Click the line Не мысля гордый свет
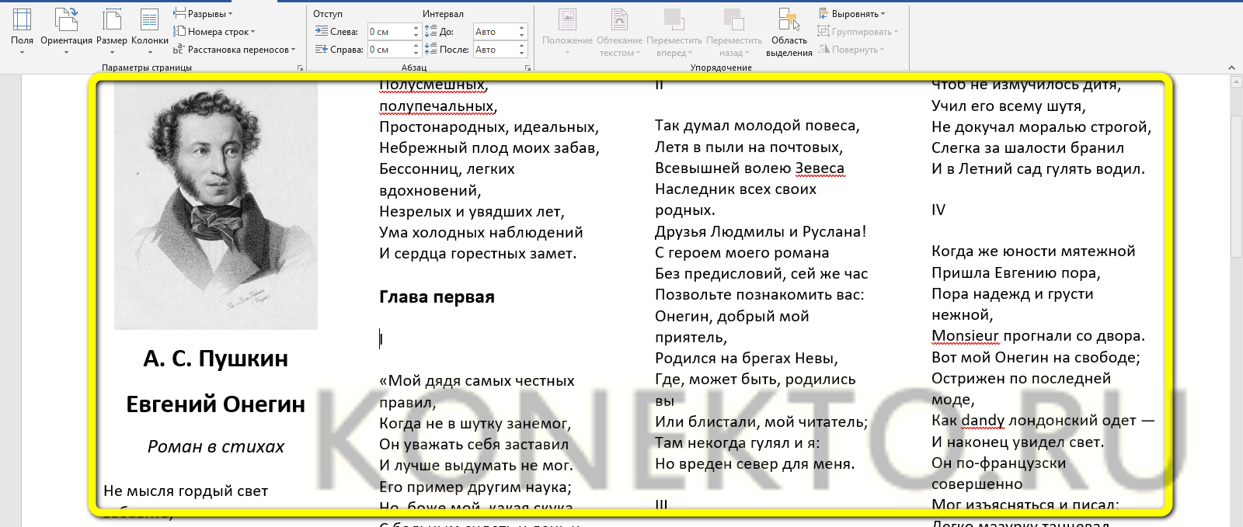Image resolution: width=1243 pixels, height=527 pixels. (186, 491)
